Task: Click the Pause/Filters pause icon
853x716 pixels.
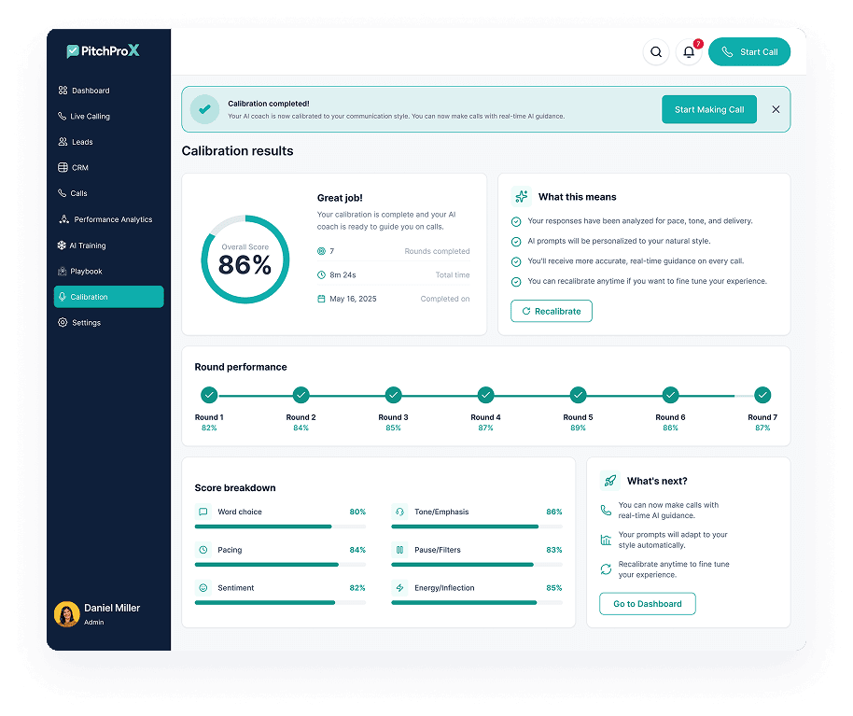Action: point(399,550)
